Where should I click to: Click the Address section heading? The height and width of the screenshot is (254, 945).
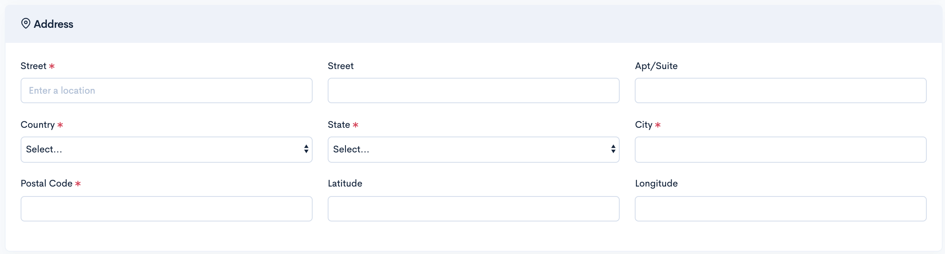coord(54,24)
